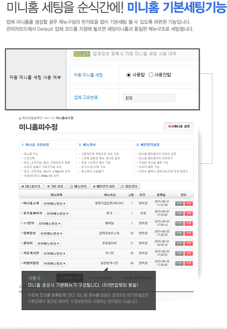Viewport: 227px width, 329px height.
Task: Click 하위메뉴생성 for 갤러리 row
Action: (48, 243)
